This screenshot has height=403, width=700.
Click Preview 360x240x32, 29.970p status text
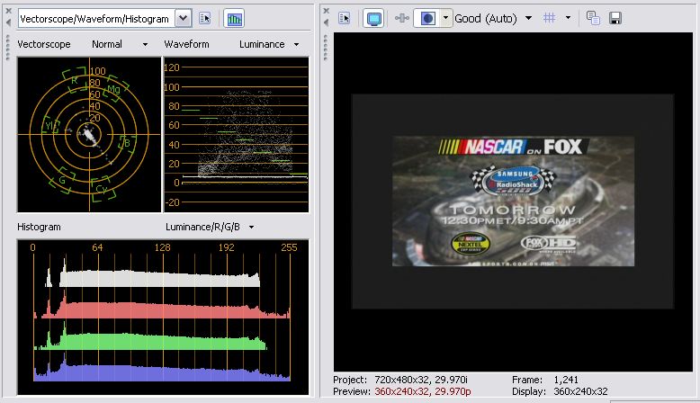point(402,391)
